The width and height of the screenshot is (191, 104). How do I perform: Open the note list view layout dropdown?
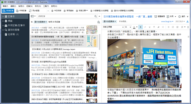click(x=33, y=16)
